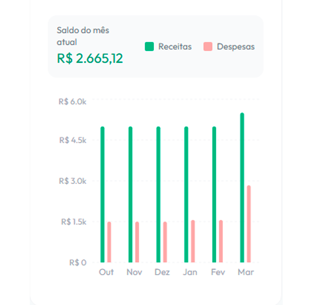
Task: Click the pink Despesas bar for Nov
Action: click(x=137, y=242)
